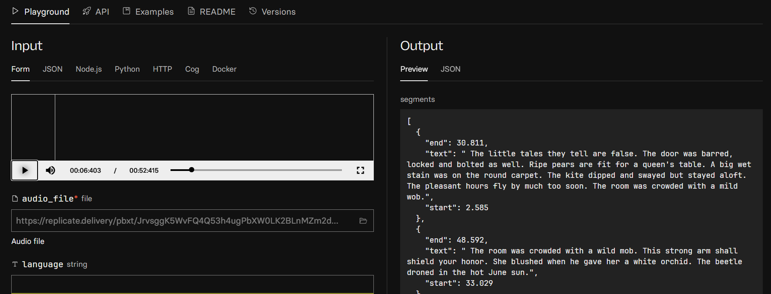This screenshot has width=771, height=294.
Task: Click the Output section heading
Action: (422, 46)
